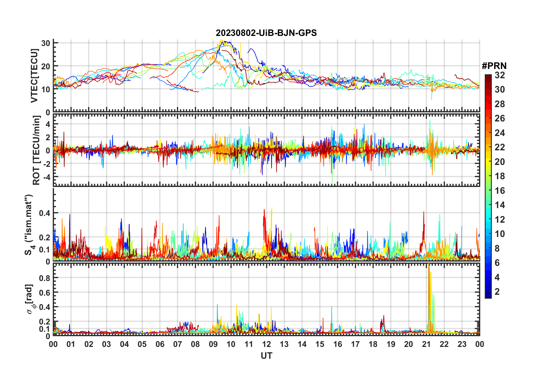Click the plot title 20230802-UiB-BJN-GPS
This screenshot has height=373, width=533.
click(266, 33)
